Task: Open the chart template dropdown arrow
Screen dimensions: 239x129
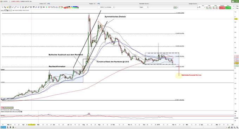Action: coord(177,7)
